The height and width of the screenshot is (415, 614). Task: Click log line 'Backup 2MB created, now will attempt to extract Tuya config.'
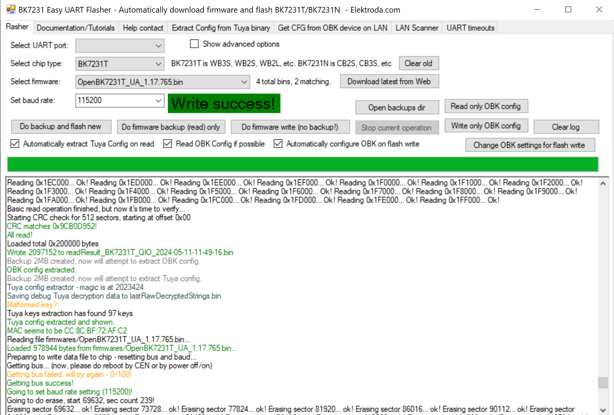(105, 279)
